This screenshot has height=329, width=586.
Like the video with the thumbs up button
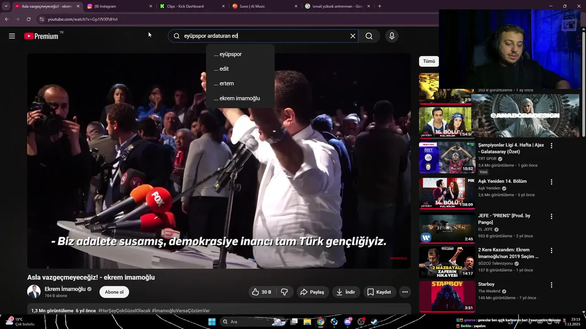pyautogui.click(x=262, y=292)
